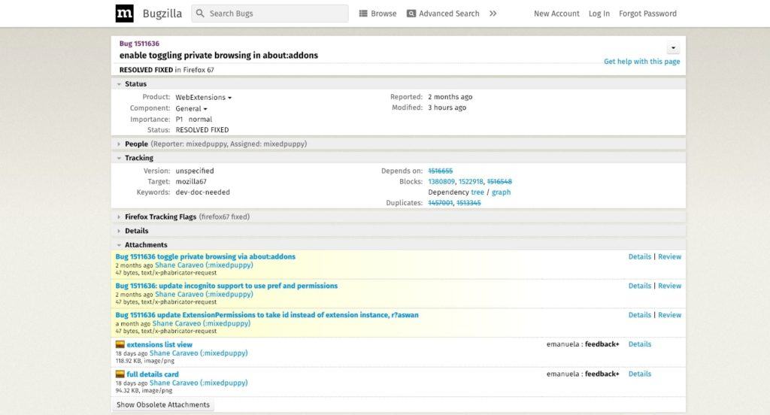Image resolution: width=770 pixels, height=415 pixels.
Task: Click Details for extensions list view
Action: [x=639, y=344]
